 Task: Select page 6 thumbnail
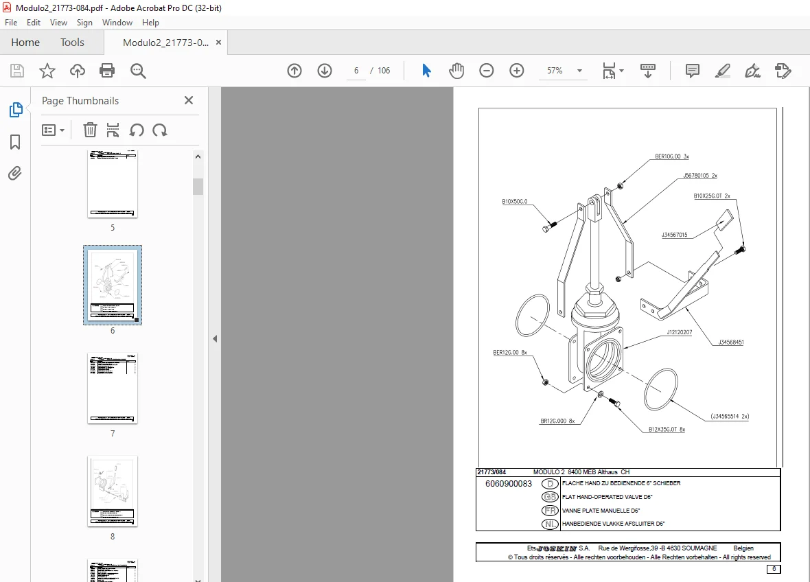[113, 285]
